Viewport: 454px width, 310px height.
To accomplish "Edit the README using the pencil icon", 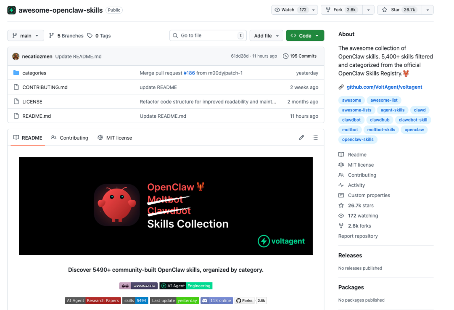I will pos(301,138).
